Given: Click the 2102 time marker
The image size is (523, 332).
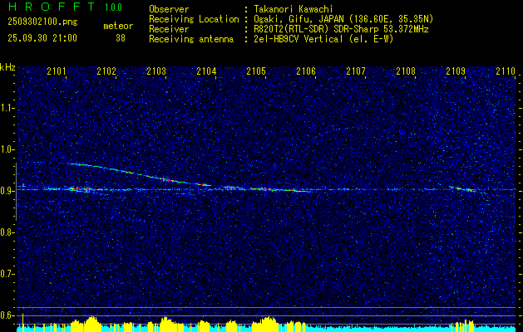Looking at the screenshot, I should 106,72.
